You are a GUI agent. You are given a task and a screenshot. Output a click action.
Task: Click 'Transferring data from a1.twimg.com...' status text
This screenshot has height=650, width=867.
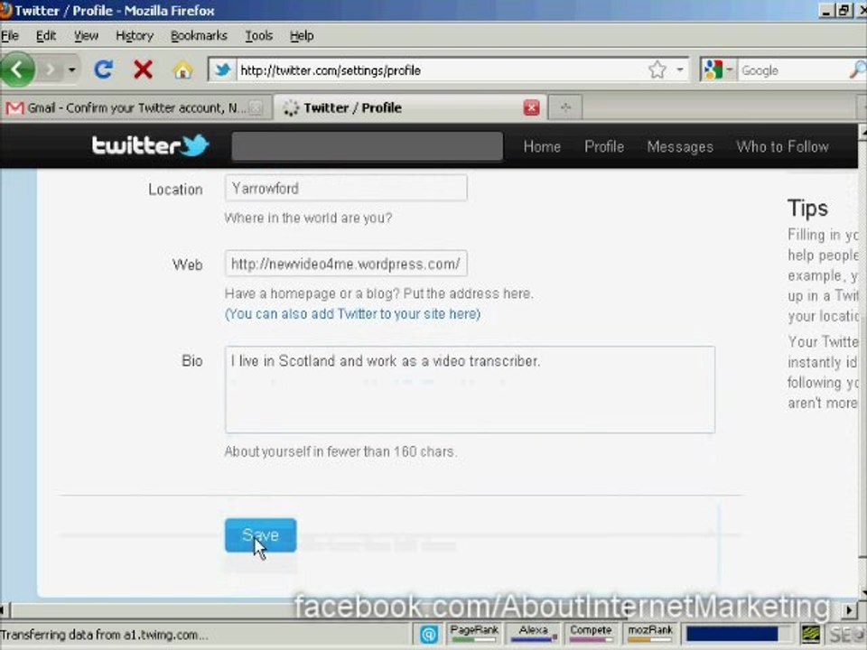104,635
